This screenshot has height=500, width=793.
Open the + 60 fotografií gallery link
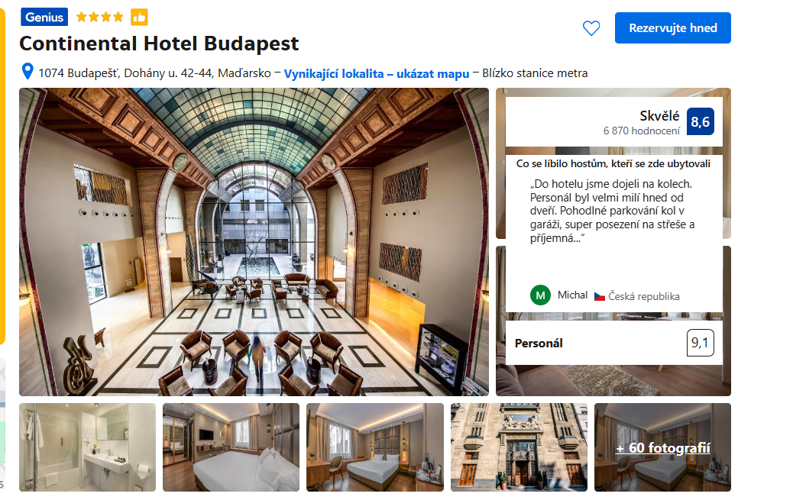662,448
